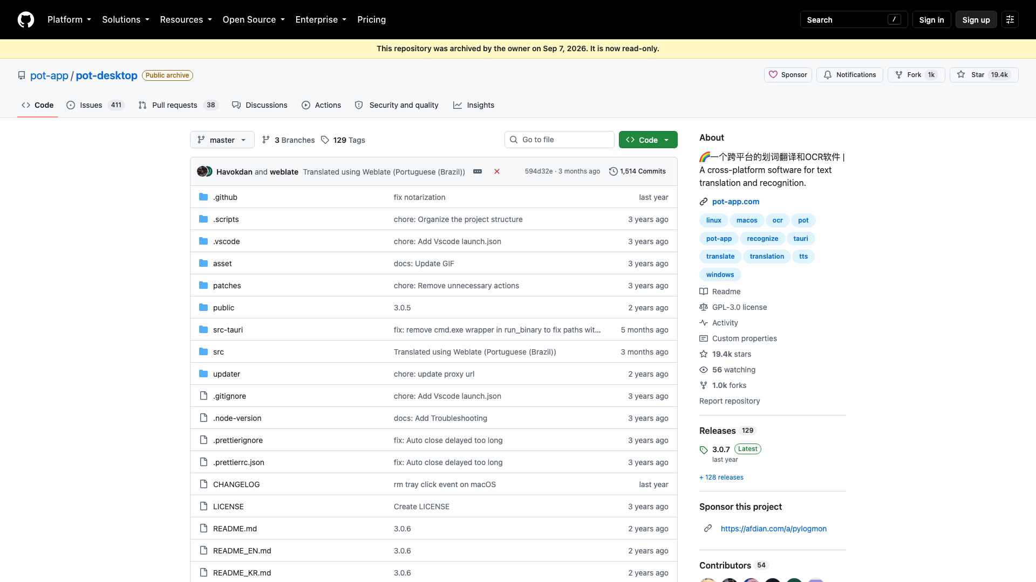Fork the repository
Screen dimensions: 1036x582
pos(916,75)
